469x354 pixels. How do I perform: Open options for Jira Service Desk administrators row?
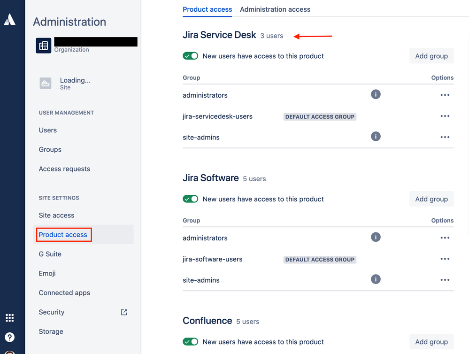445,95
